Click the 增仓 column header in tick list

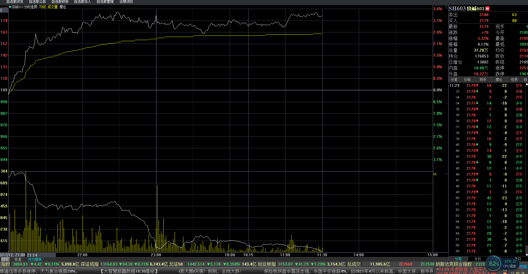point(499,79)
